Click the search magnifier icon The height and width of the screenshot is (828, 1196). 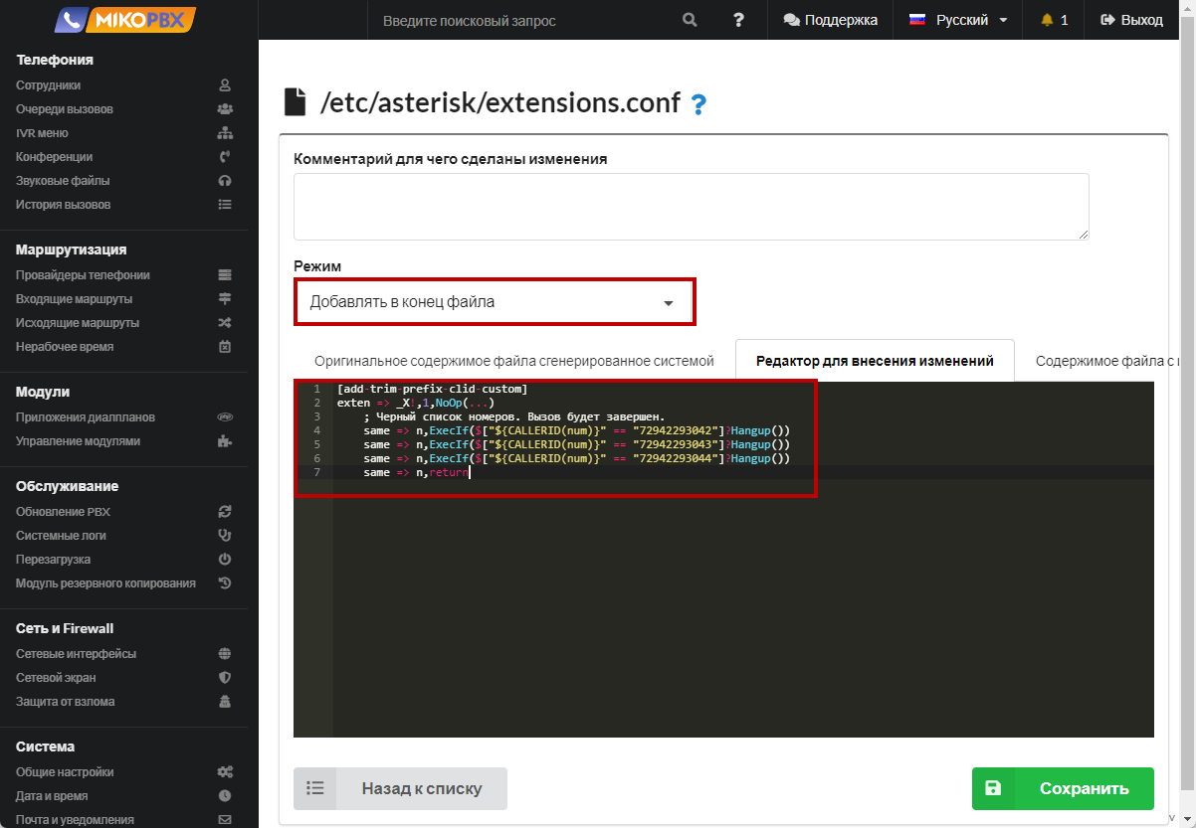[x=690, y=20]
